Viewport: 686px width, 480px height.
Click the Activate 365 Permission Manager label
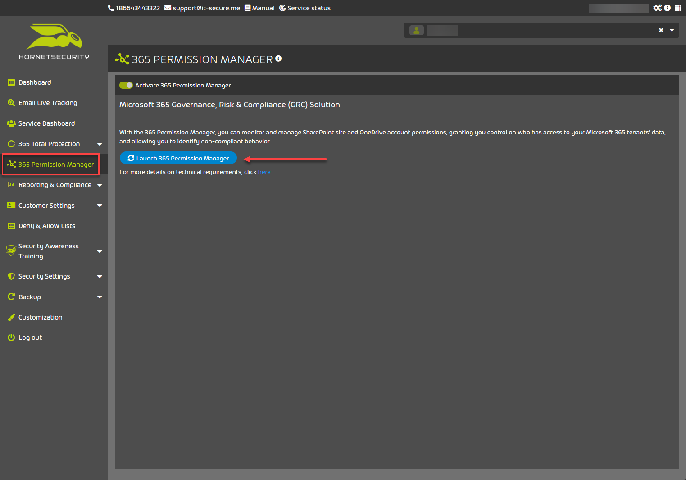(x=183, y=85)
